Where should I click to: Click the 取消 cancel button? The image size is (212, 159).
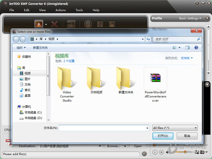pos(186,136)
